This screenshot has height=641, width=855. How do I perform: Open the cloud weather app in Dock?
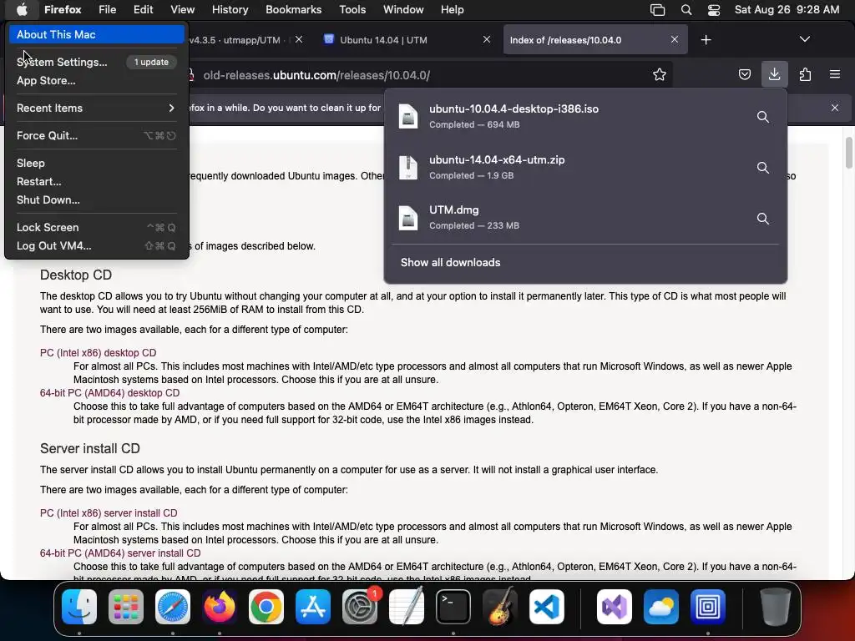[x=661, y=607]
